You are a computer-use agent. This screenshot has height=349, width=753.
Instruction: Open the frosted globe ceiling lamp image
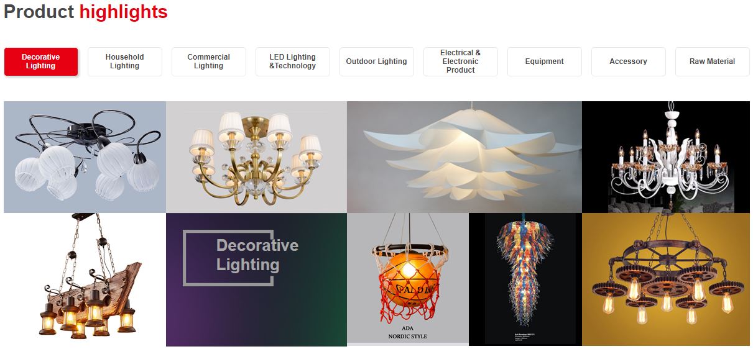(85, 157)
